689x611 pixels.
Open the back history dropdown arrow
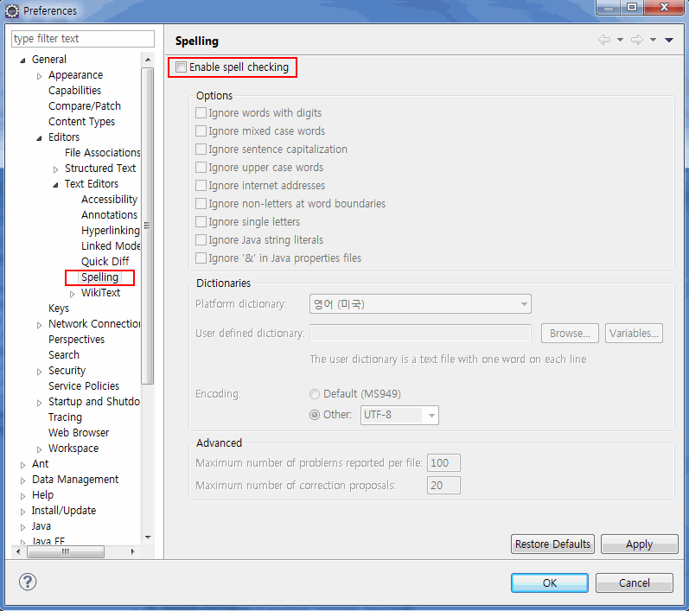[620, 40]
